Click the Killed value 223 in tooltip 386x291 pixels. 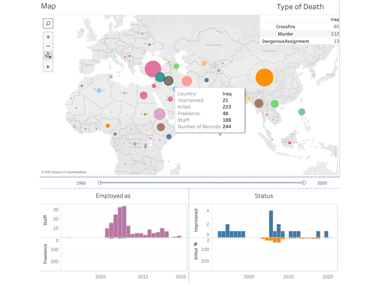coord(227,107)
